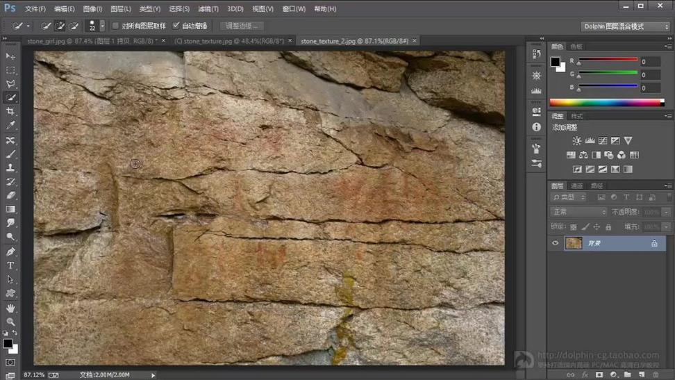675x380 pixels.
Task: Open 填充 fill dropdown arrow
Action: click(667, 226)
